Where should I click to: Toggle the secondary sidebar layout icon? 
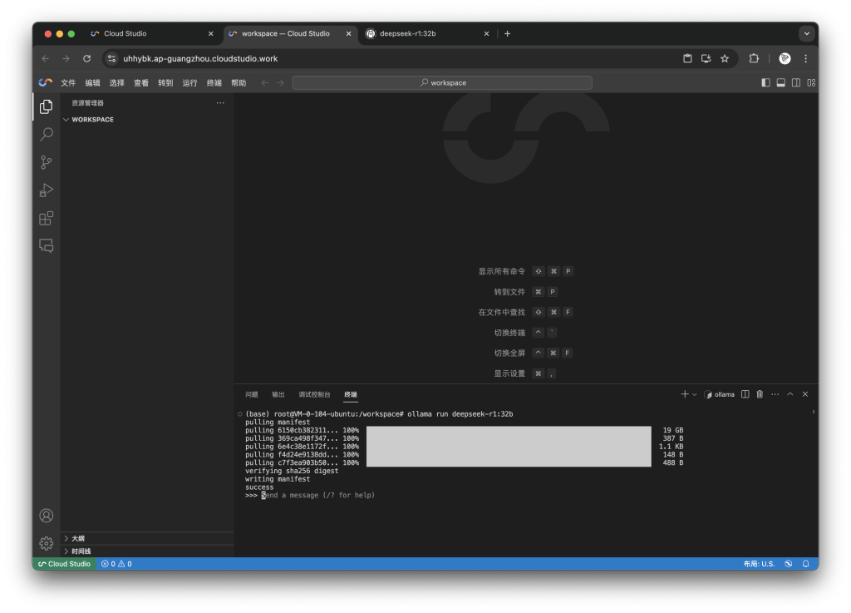tap(795, 82)
